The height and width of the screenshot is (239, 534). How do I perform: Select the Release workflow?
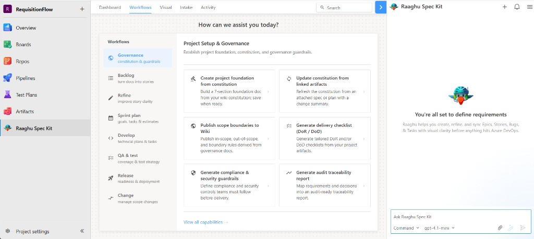pyautogui.click(x=138, y=178)
